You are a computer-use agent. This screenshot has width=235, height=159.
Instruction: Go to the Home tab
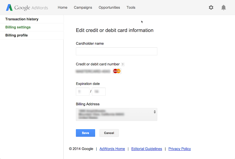[62, 8]
